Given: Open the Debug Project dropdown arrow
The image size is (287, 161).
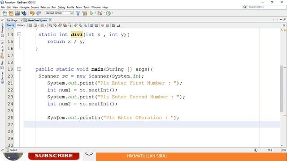Looking at the screenshot, I should pyautogui.click(x=104, y=13).
